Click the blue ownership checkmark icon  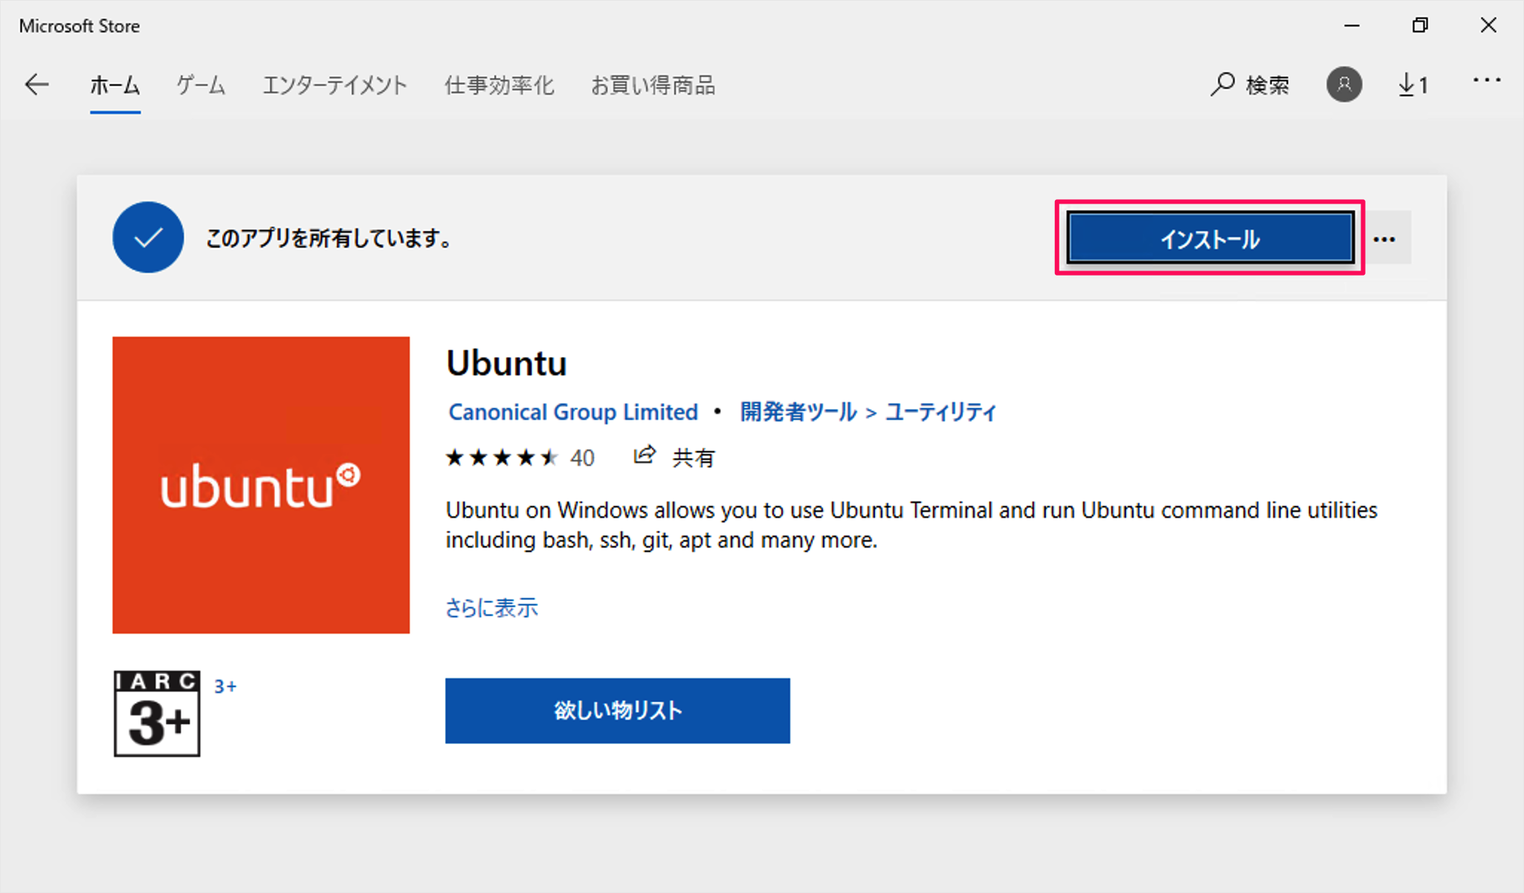coord(148,237)
